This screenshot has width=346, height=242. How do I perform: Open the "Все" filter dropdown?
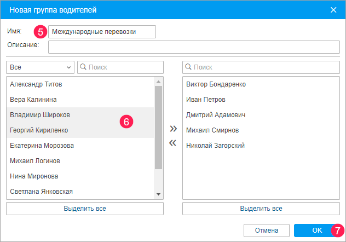click(40, 67)
